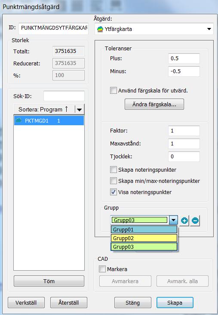Pick the green Grupp03 list entry
The width and height of the screenshot is (218, 315).
click(144, 247)
